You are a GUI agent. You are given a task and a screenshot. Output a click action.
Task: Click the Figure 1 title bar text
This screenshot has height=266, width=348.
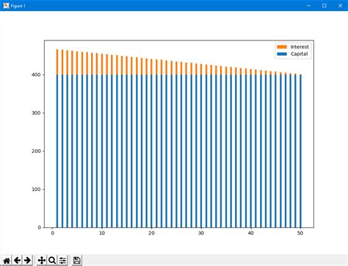tap(18, 6)
